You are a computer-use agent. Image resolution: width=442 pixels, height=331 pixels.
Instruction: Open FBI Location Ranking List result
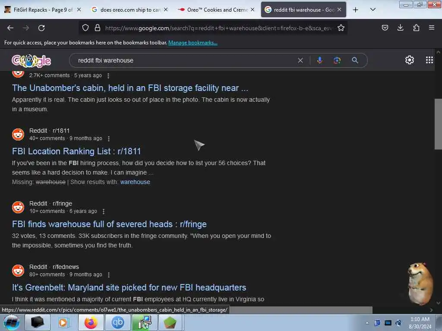pyautogui.click(x=76, y=151)
